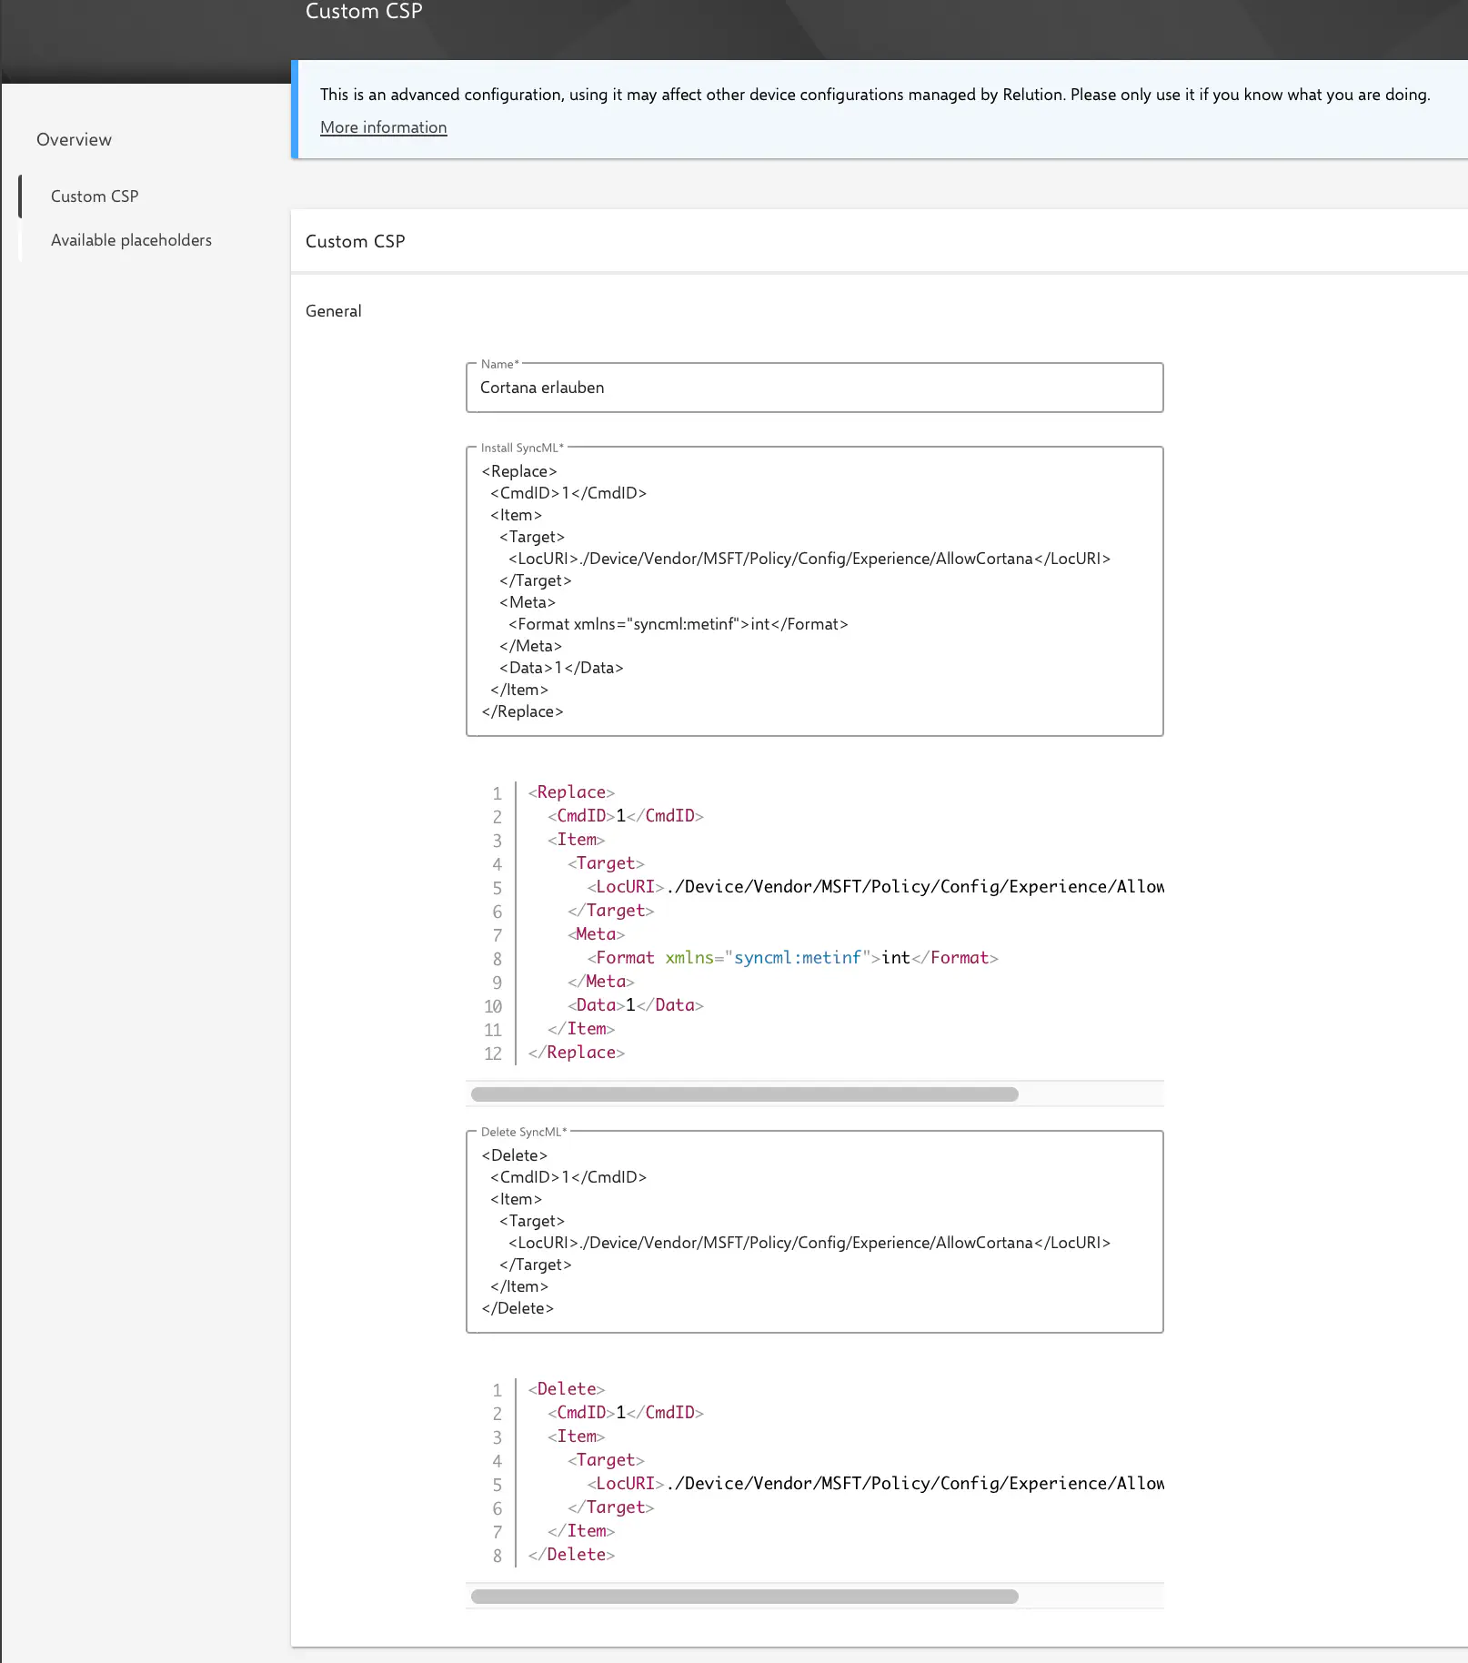The width and height of the screenshot is (1468, 1663).
Task: Open the "More information" link
Action: (383, 127)
